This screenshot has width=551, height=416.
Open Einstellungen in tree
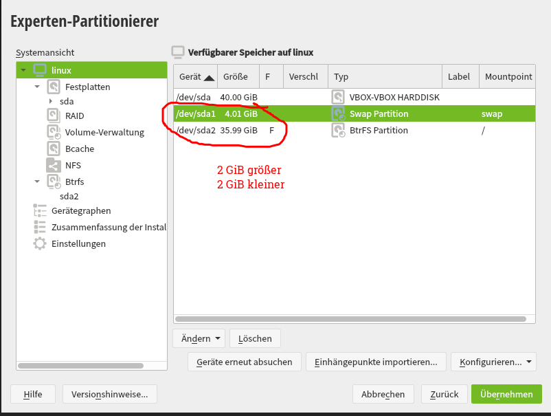point(79,243)
